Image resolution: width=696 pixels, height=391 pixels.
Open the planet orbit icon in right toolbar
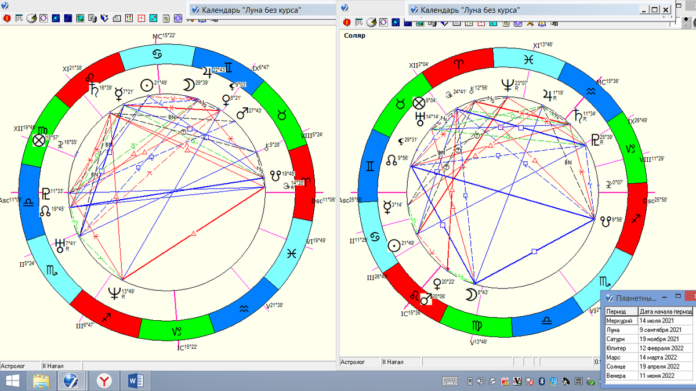396,23
